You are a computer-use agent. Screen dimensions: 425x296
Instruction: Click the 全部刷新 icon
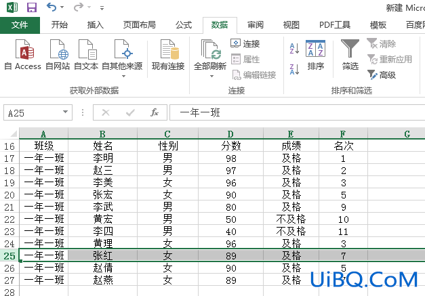click(x=210, y=49)
